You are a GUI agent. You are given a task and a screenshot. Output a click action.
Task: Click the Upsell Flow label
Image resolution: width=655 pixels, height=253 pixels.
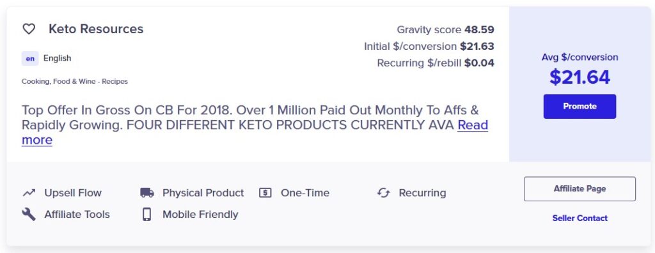coord(73,193)
